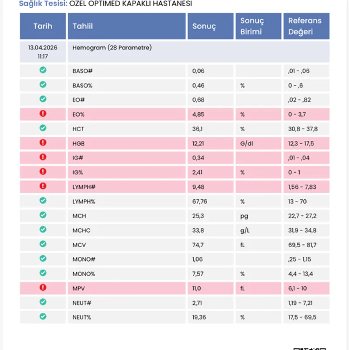
Task: Click the red alert icon for LYMPH#
Action: [x=43, y=186]
